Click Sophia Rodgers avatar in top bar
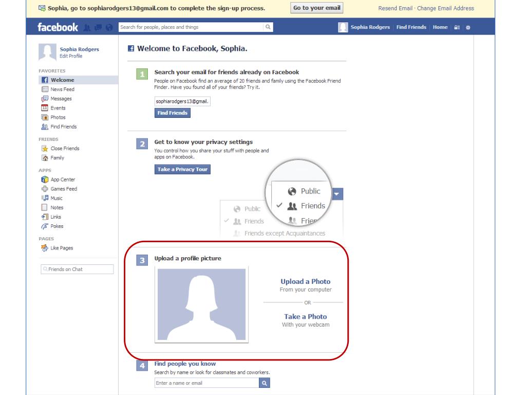526x395 pixels. pyautogui.click(x=343, y=27)
